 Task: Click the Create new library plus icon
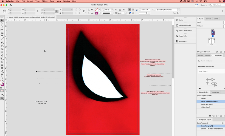pos(199,66)
